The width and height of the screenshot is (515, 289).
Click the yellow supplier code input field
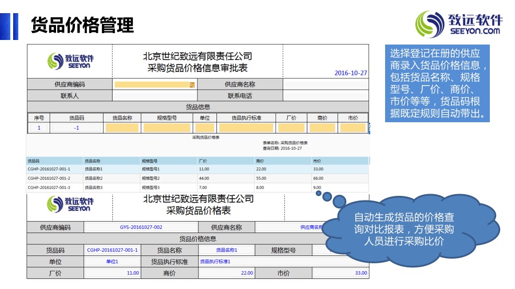[152, 85]
